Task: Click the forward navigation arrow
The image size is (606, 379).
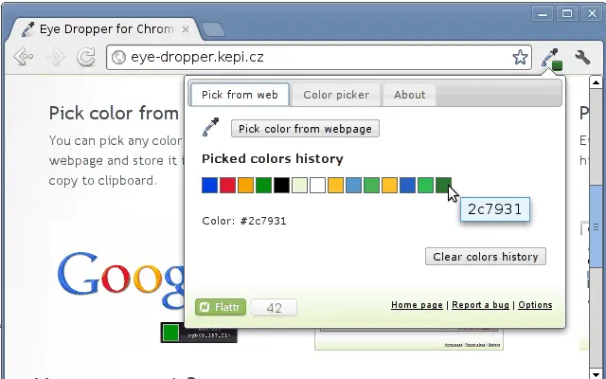Action: (x=55, y=57)
